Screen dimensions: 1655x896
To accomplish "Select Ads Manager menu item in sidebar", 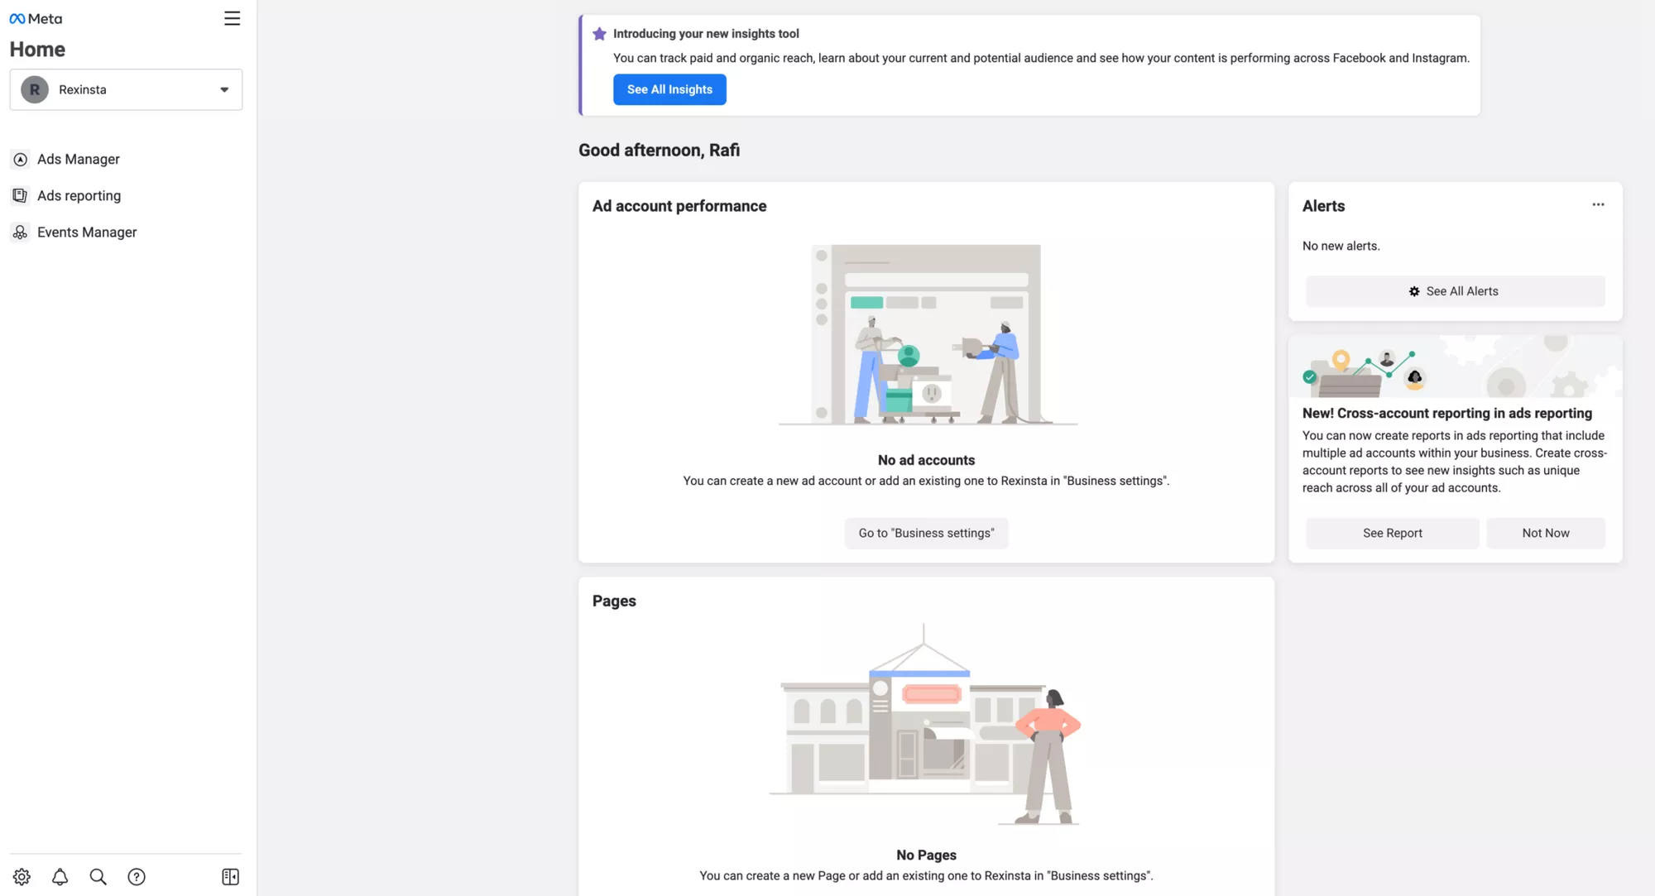I will click(79, 158).
